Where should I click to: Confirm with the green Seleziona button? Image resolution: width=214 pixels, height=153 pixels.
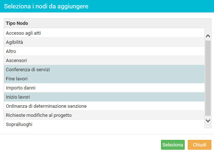click(173, 145)
